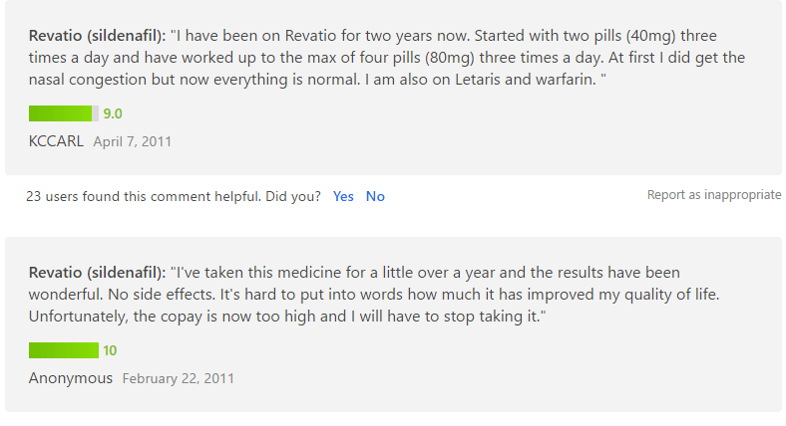This screenshot has width=786, height=426.
Task: Click the 'Did you?' prompt text
Action: [293, 196]
